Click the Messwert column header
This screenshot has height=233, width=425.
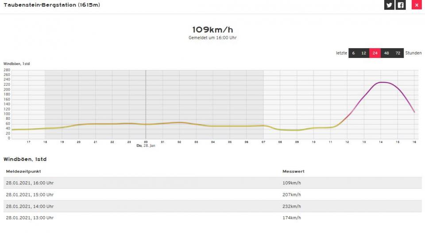click(294, 171)
